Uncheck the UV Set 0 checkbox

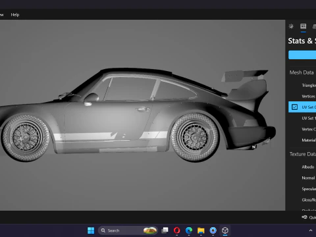[x=294, y=107]
